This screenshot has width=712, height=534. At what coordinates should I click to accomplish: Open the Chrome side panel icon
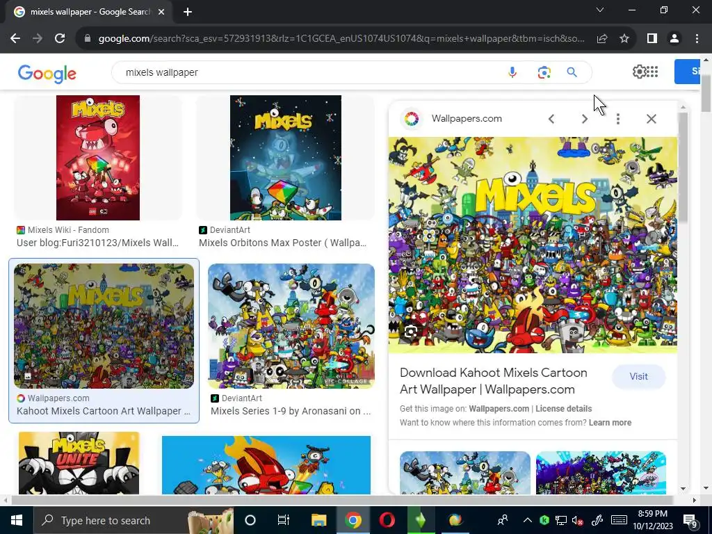[652, 39]
